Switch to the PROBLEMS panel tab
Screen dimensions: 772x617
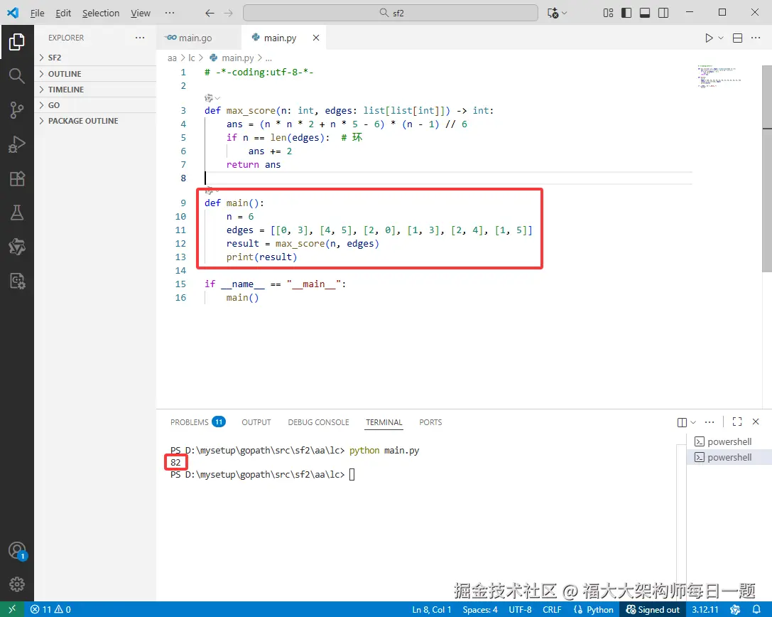pos(197,422)
